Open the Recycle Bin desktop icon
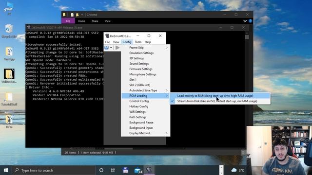Viewport: 312px width, 175px height. point(9,31)
